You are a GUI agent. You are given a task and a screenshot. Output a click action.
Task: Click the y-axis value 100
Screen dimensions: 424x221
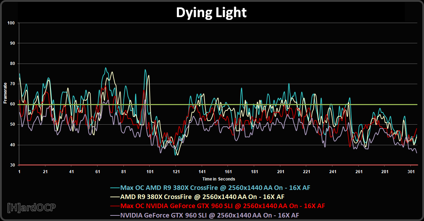point(11,23)
